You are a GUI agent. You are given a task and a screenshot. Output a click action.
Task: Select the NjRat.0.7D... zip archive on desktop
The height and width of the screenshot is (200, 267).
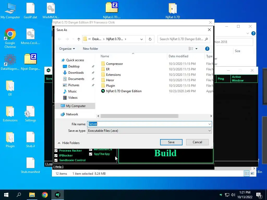(112, 10)
